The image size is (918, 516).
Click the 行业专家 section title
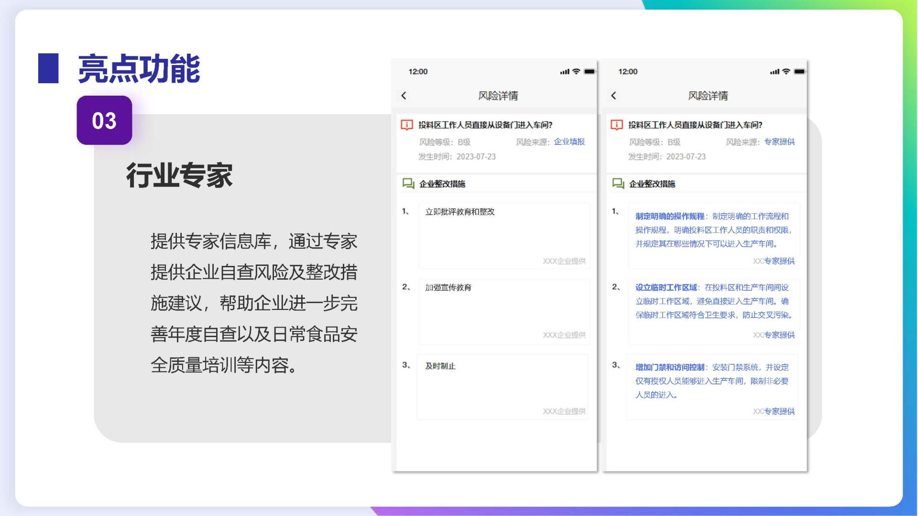click(x=179, y=176)
